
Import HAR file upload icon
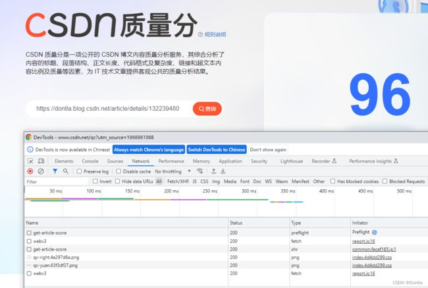pyautogui.click(x=214, y=171)
